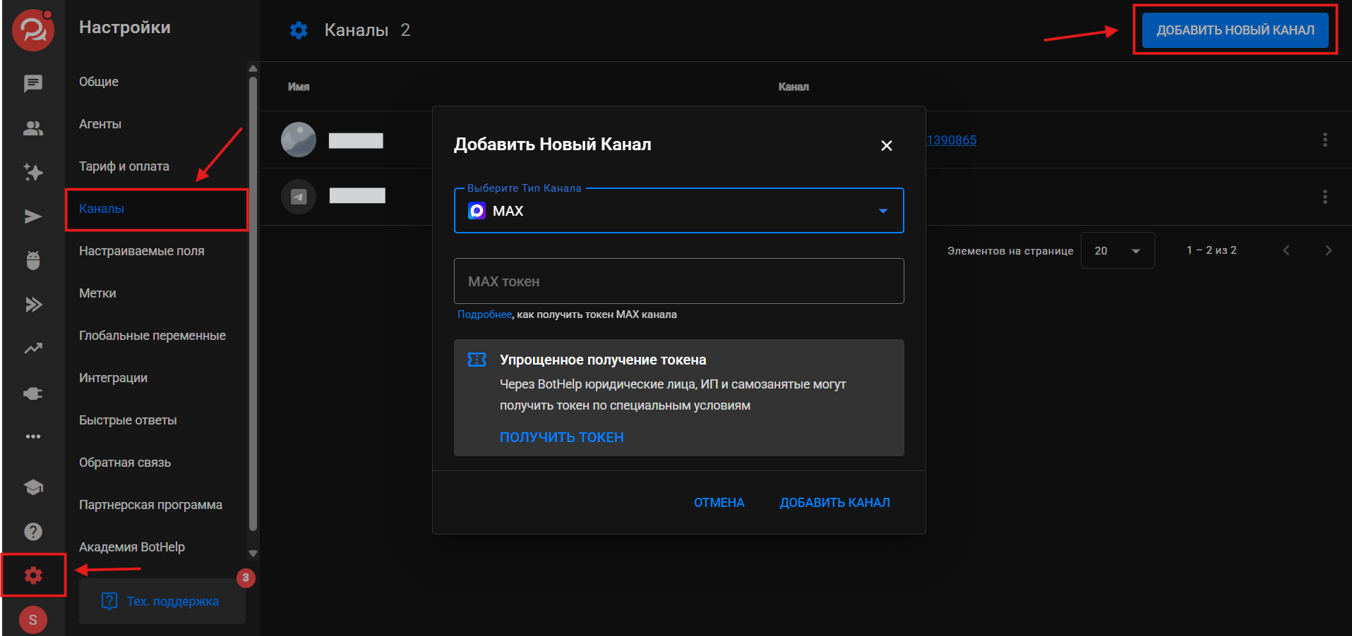1352x636 pixels.
Task: Click the ПОЛУЧИТЬ ТОКЕН link
Action: point(561,437)
